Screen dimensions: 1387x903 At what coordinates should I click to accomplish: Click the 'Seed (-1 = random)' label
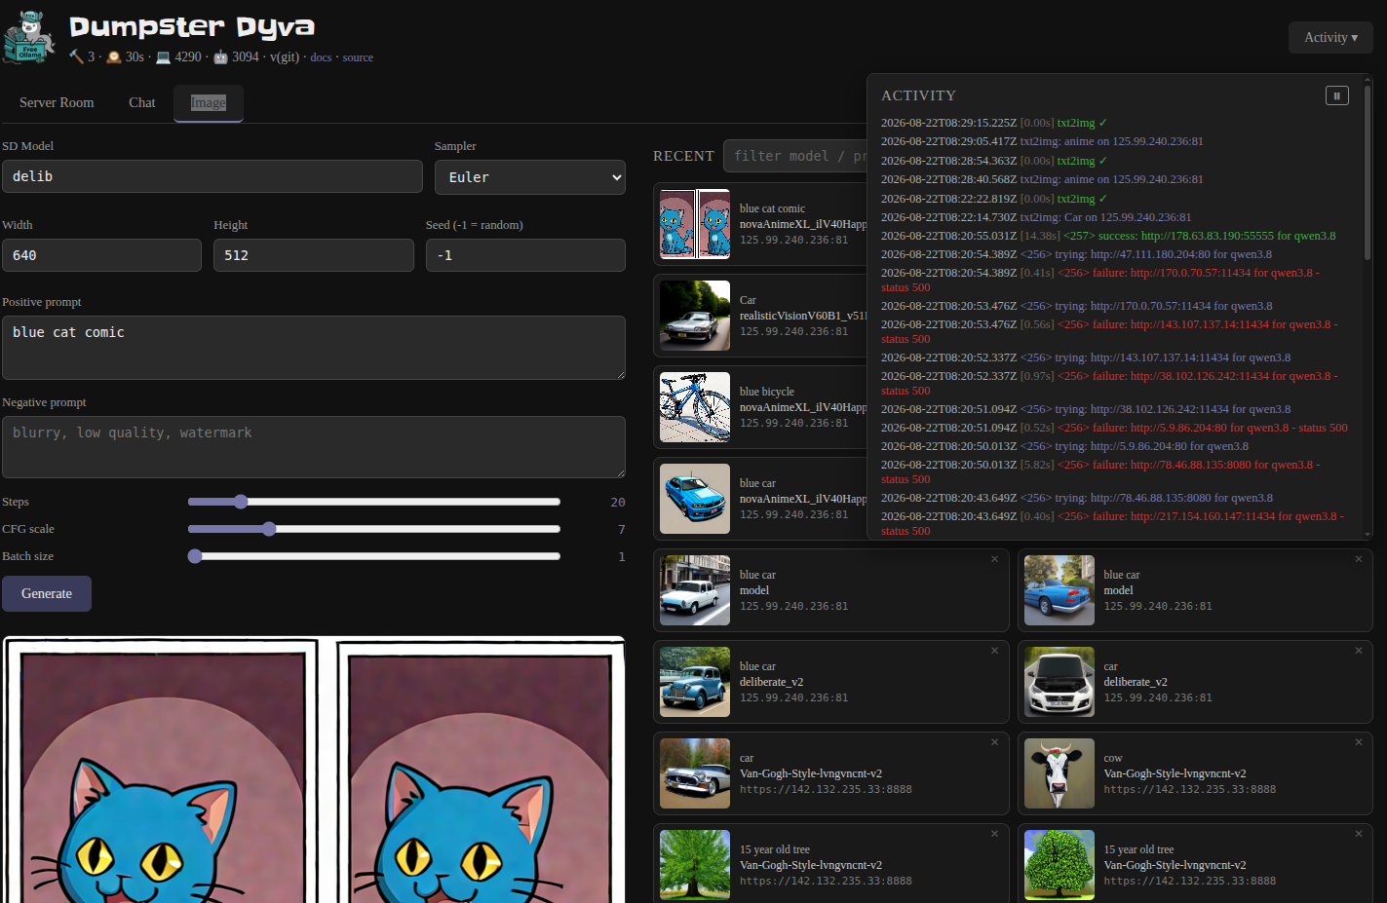(x=475, y=225)
